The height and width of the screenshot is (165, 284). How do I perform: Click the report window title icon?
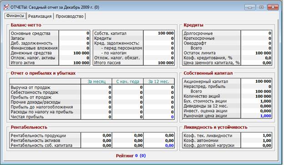coord(6,7)
